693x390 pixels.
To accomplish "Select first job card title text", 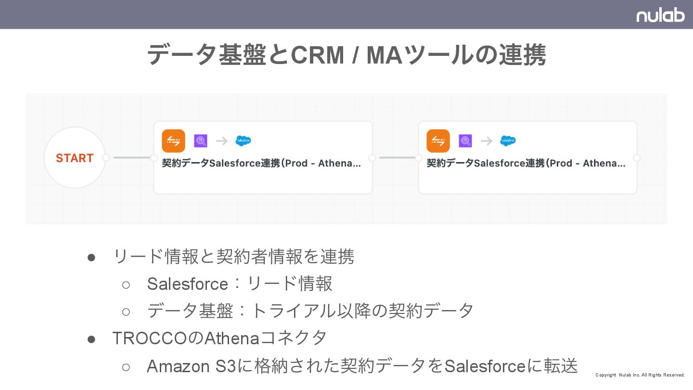I will 261,163.
